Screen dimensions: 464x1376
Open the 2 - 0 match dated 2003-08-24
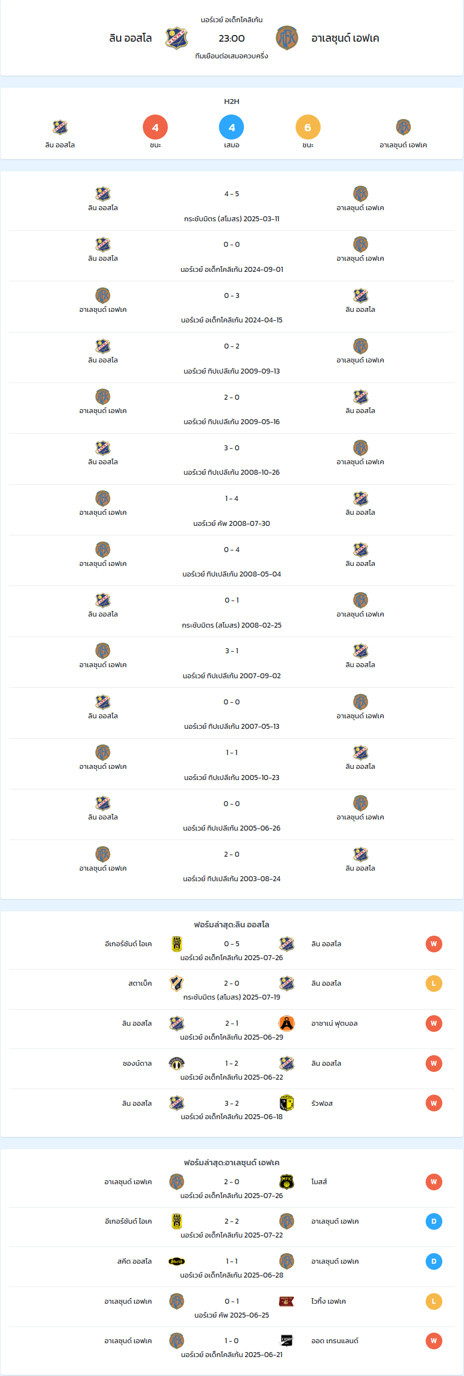coord(232,866)
